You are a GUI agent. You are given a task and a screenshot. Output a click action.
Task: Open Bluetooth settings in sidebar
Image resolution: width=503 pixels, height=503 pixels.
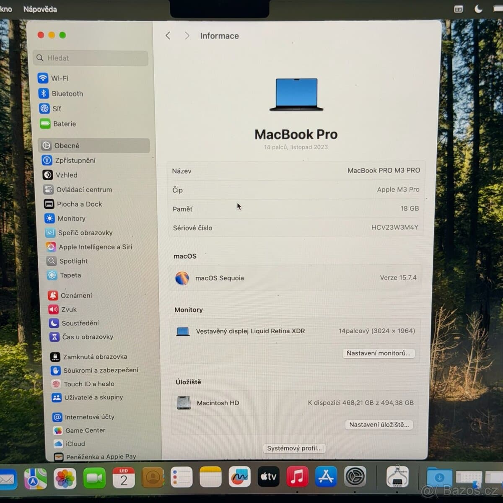coord(61,93)
